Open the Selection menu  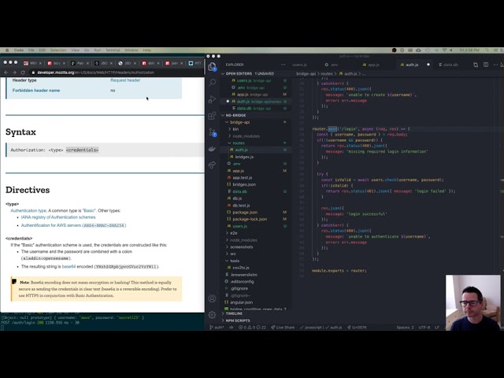58,50
